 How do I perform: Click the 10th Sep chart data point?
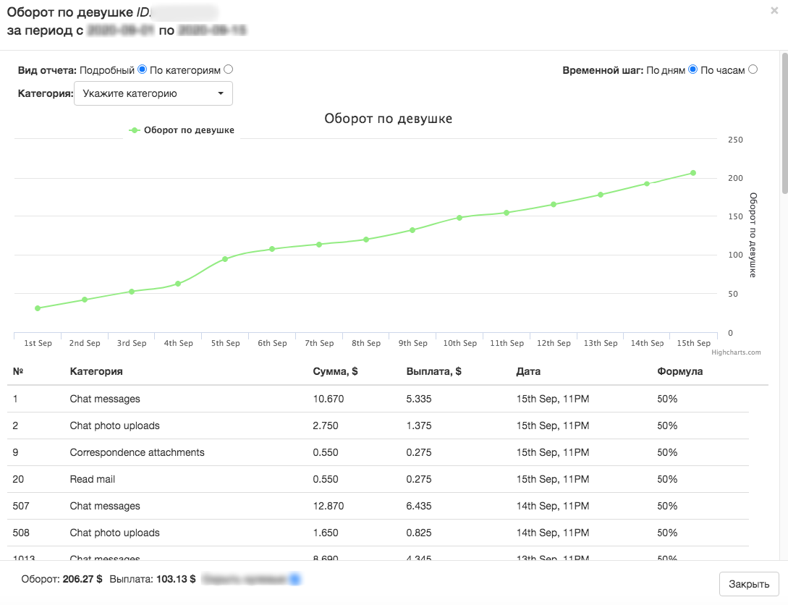point(459,218)
